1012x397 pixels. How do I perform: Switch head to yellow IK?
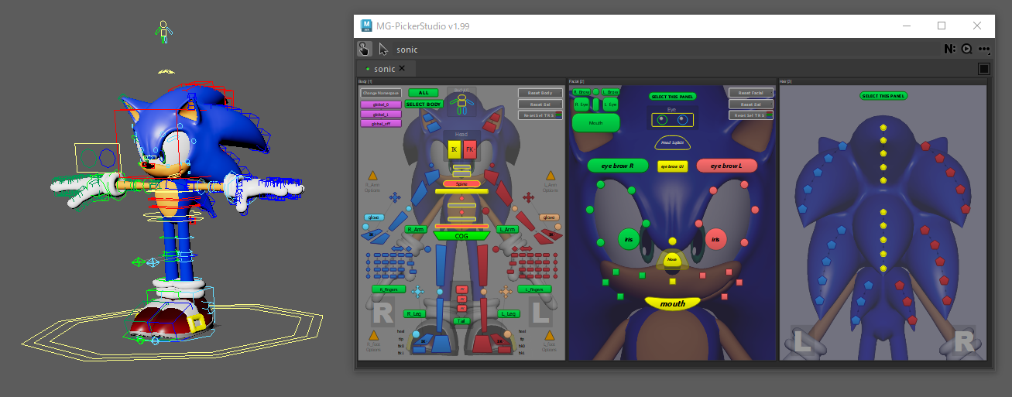pos(455,149)
